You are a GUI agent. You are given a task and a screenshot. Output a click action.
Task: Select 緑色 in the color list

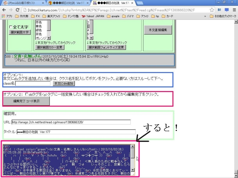pos(39,30)
